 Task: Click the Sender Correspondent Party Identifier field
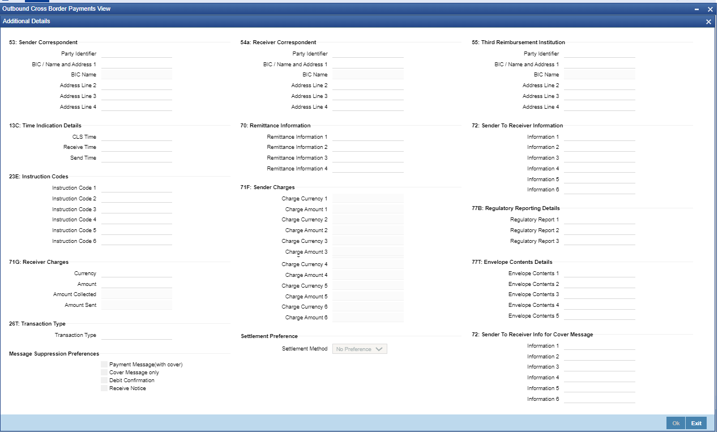(x=136, y=53)
